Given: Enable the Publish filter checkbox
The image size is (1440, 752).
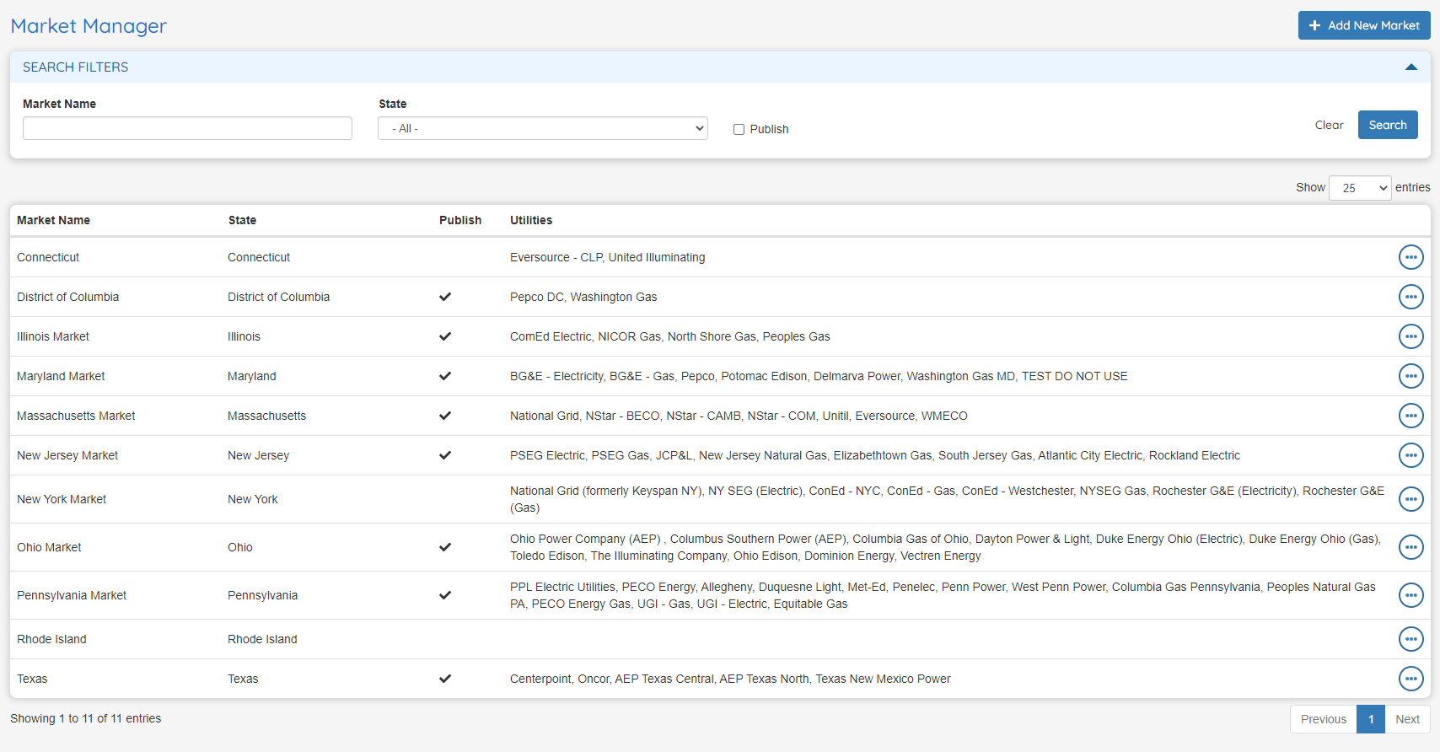Looking at the screenshot, I should click(x=739, y=129).
